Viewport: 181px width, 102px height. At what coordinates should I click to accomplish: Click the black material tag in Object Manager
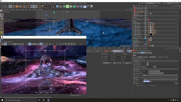click(x=151, y=35)
